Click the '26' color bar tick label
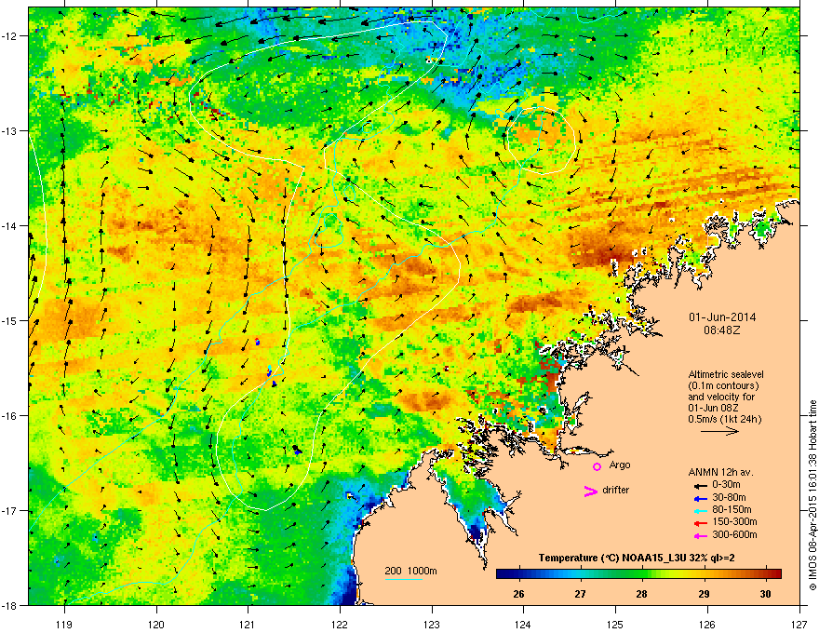 [518, 594]
